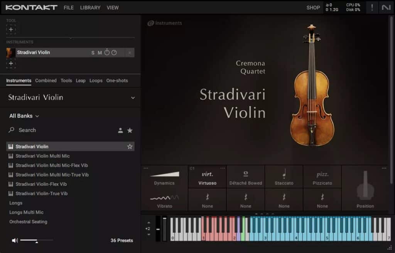Open the LIBRARY menu
This screenshot has height=253, width=395.
click(90, 7)
